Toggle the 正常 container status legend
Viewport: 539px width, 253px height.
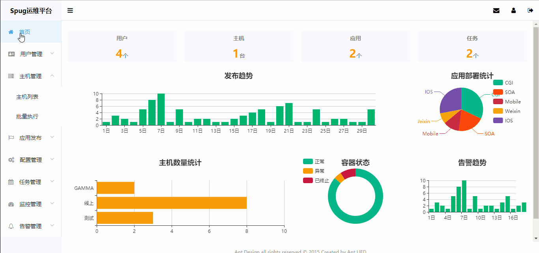314,161
